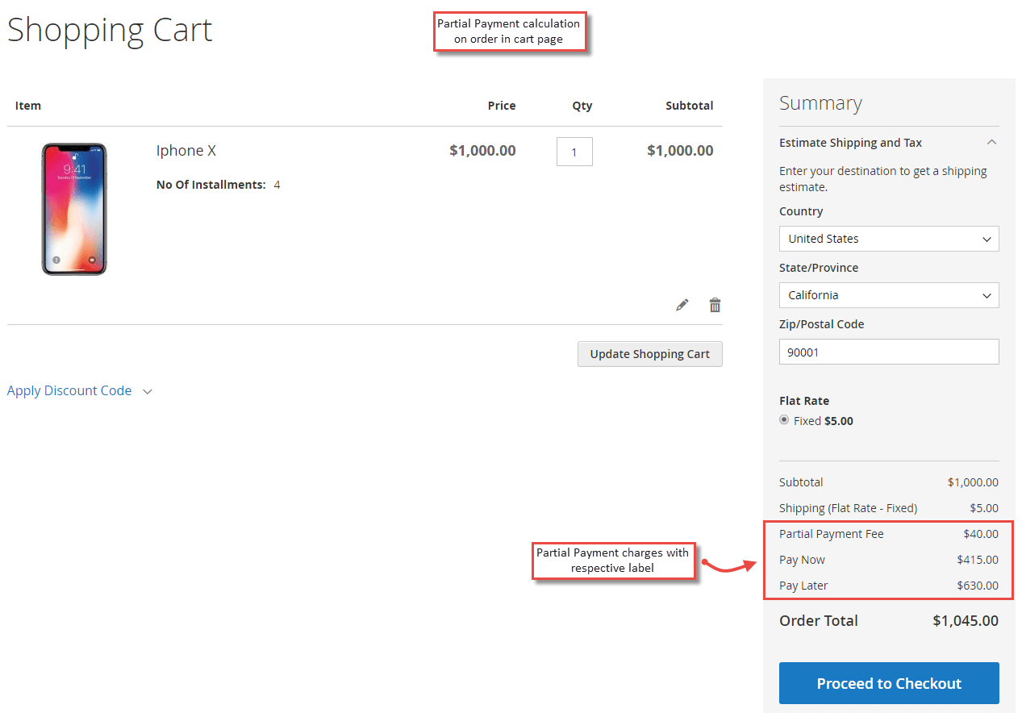The width and height of the screenshot is (1022, 713).
Task: Click the Iphone X unit price $1,000.00
Action: point(482,151)
